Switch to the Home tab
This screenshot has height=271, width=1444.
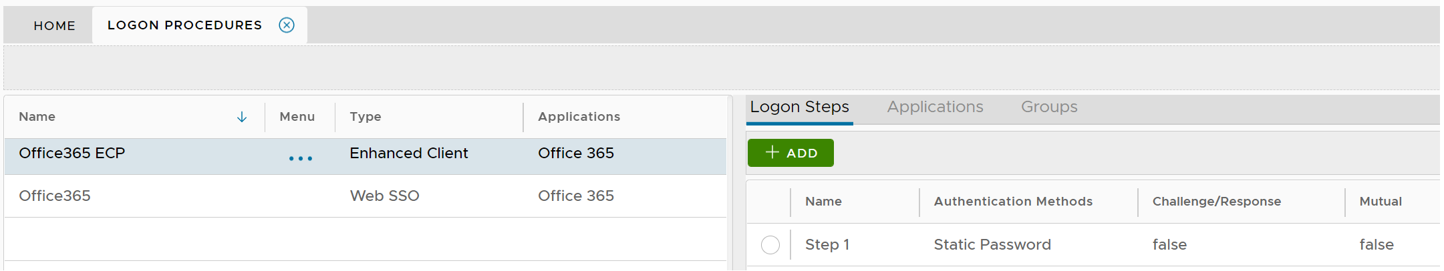point(55,25)
